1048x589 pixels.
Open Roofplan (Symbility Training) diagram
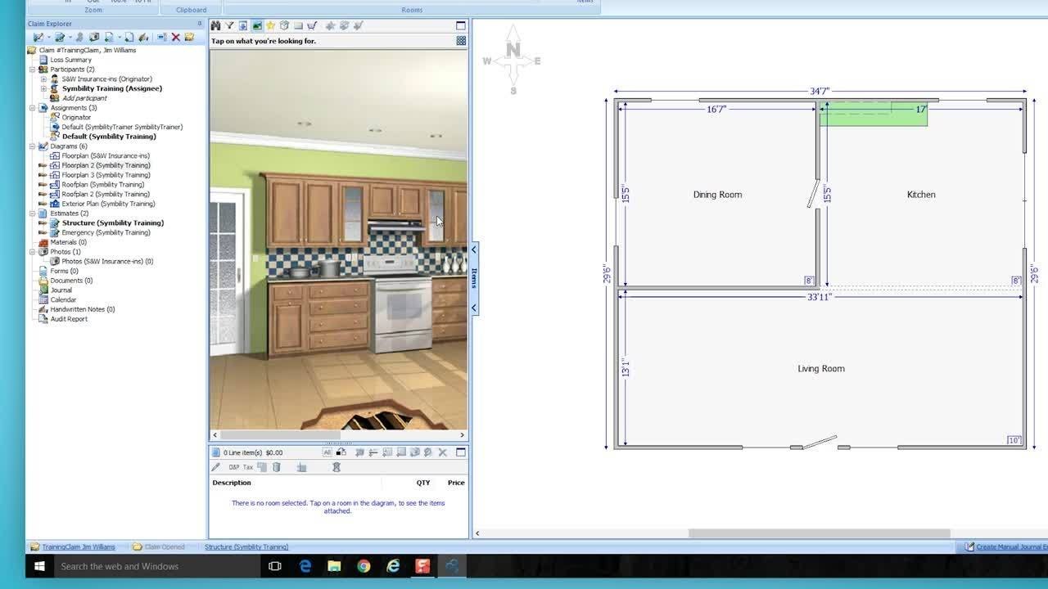click(x=102, y=185)
